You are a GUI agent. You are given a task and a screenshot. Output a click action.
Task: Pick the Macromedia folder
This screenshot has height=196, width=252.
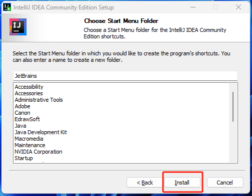(x=29, y=139)
